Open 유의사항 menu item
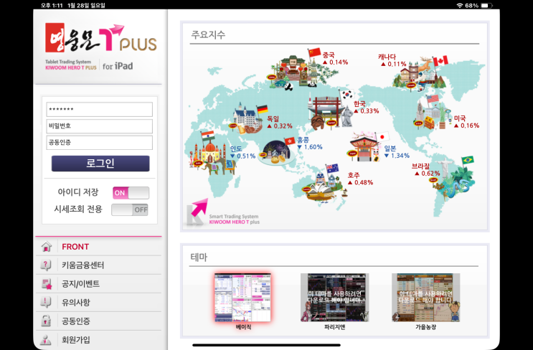The image size is (533, 350). coord(98,303)
